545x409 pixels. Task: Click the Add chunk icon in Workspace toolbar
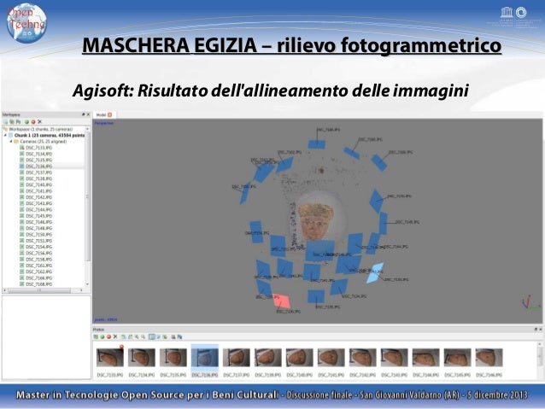(6, 122)
